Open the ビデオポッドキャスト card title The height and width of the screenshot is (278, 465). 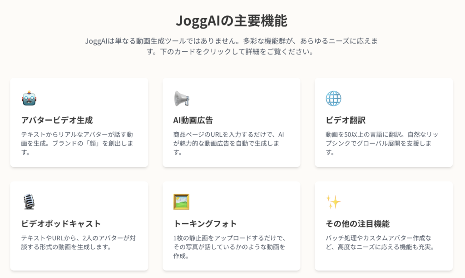click(x=61, y=223)
